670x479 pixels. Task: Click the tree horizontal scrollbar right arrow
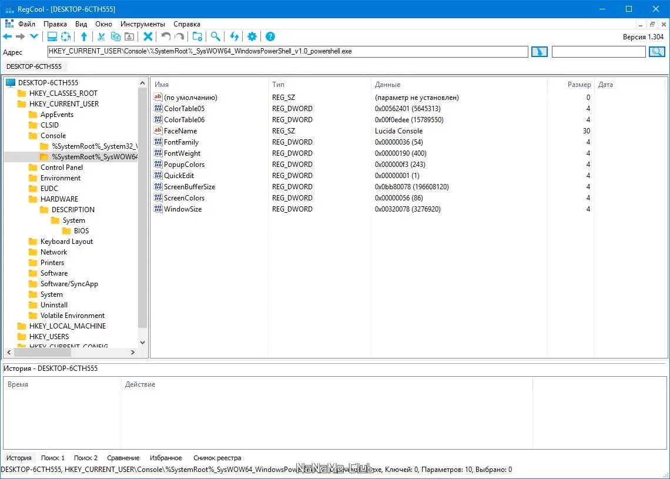pyautogui.click(x=132, y=353)
